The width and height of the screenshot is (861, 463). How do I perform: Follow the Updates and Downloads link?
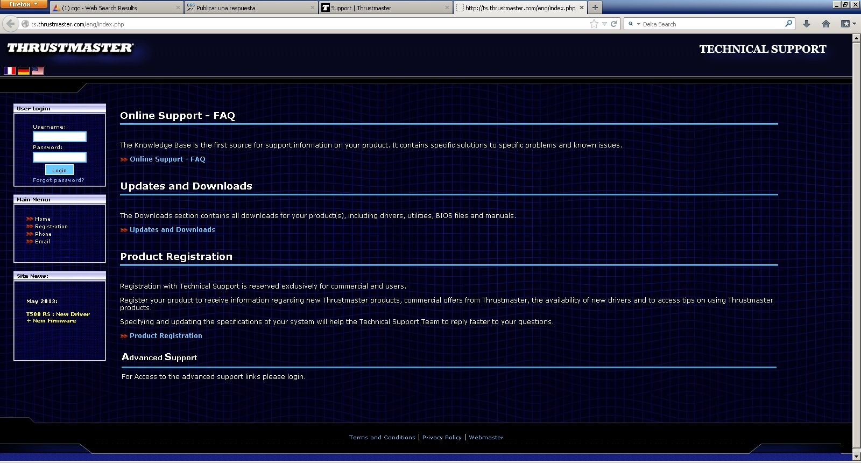click(x=172, y=230)
